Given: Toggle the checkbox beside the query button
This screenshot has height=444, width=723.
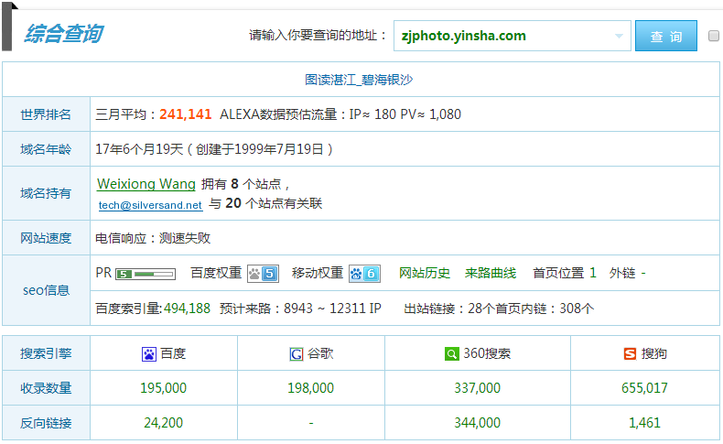Looking at the screenshot, I should pyautogui.click(x=714, y=37).
